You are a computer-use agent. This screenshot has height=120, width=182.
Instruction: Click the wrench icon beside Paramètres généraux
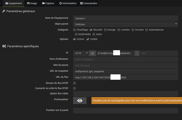4,11
